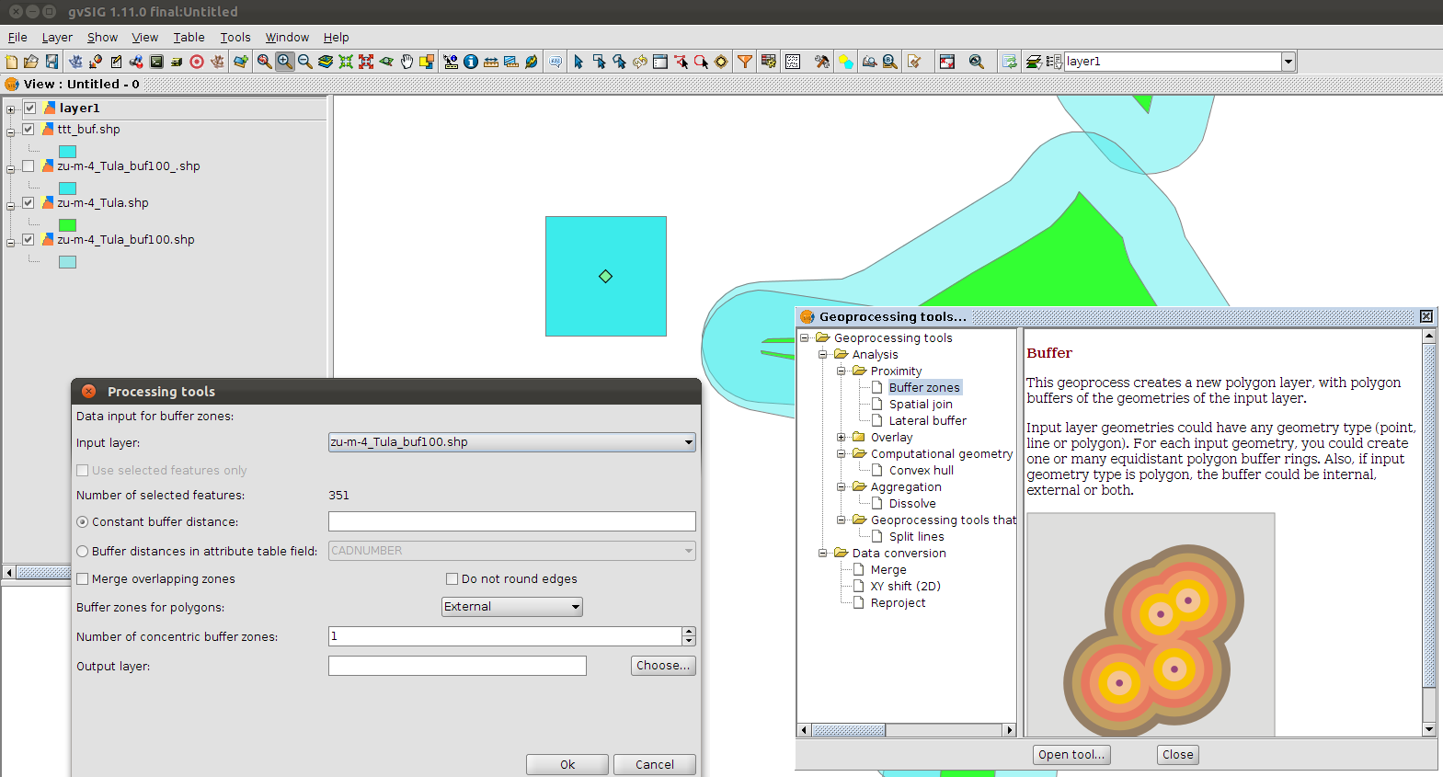Click the Add layer icon
This screenshot has width=1443, height=777.
(x=240, y=62)
